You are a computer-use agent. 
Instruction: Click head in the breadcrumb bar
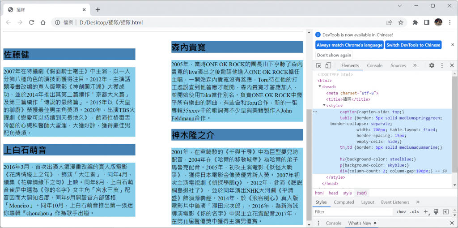(x=333, y=193)
